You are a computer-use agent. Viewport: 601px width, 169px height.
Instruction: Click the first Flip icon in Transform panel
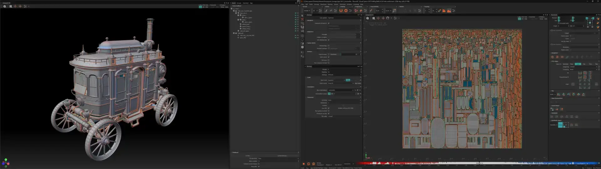[559, 94]
